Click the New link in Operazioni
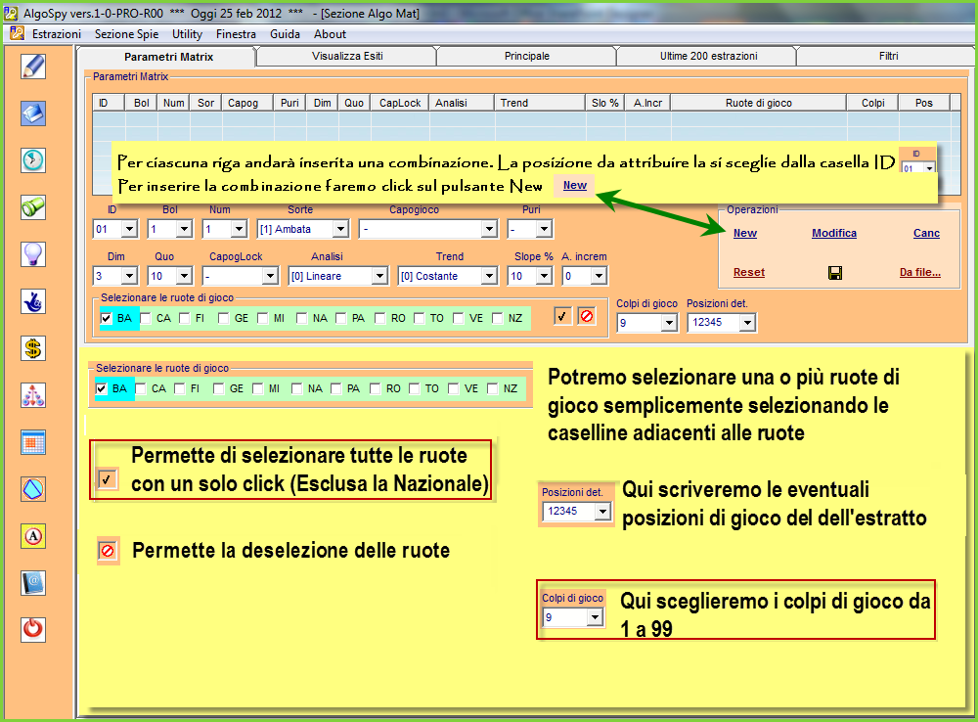 [744, 233]
